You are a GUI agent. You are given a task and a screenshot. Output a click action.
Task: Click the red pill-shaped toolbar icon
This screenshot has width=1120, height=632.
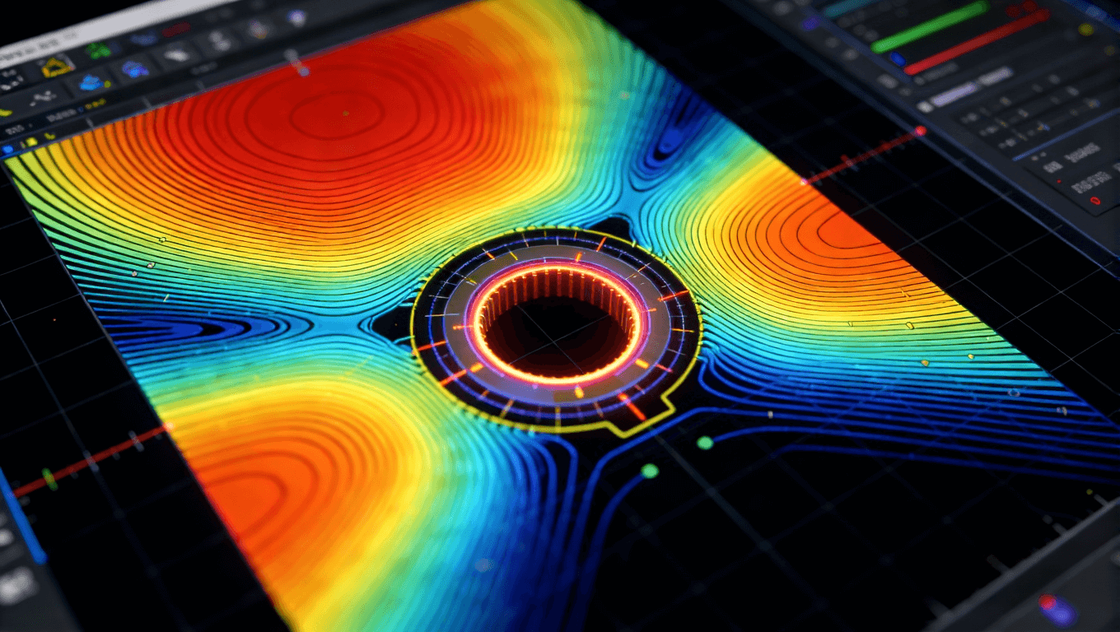point(175,30)
